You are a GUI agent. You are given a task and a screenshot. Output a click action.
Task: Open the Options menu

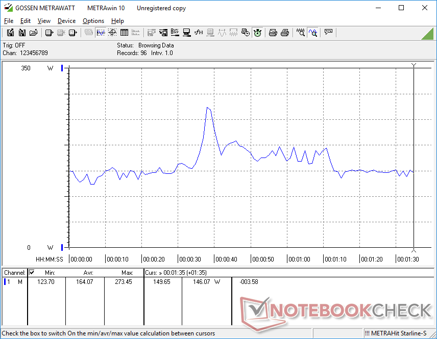tap(93, 21)
